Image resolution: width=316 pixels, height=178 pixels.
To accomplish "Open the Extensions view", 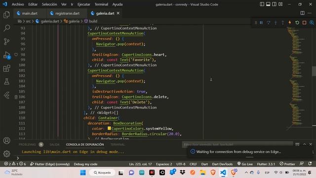I will pyautogui.click(x=6, y=68).
